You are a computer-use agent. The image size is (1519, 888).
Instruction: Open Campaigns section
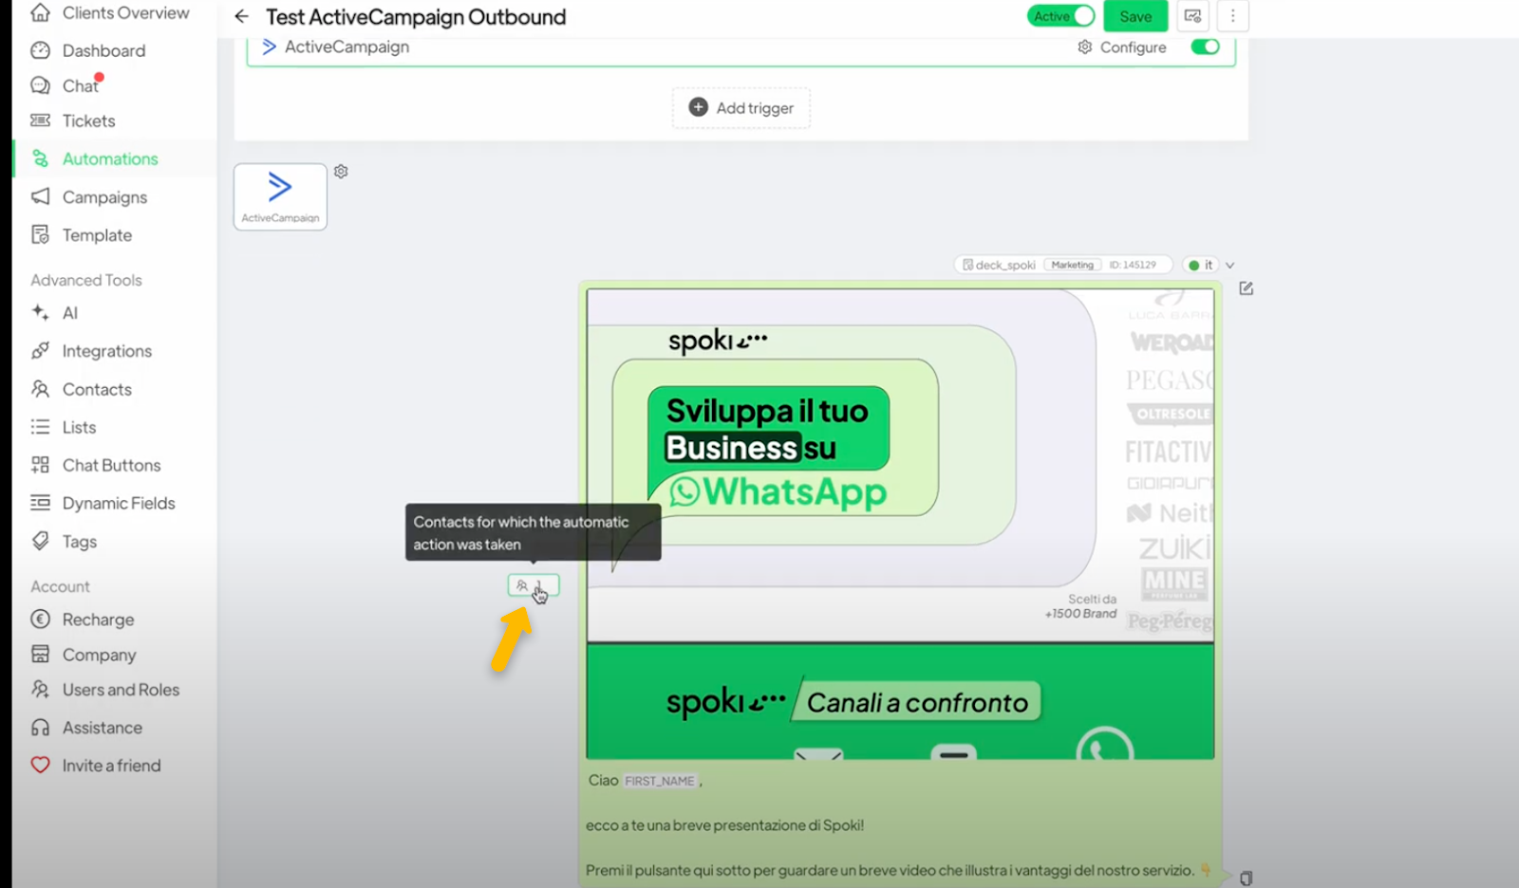pyautogui.click(x=88, y=196)
